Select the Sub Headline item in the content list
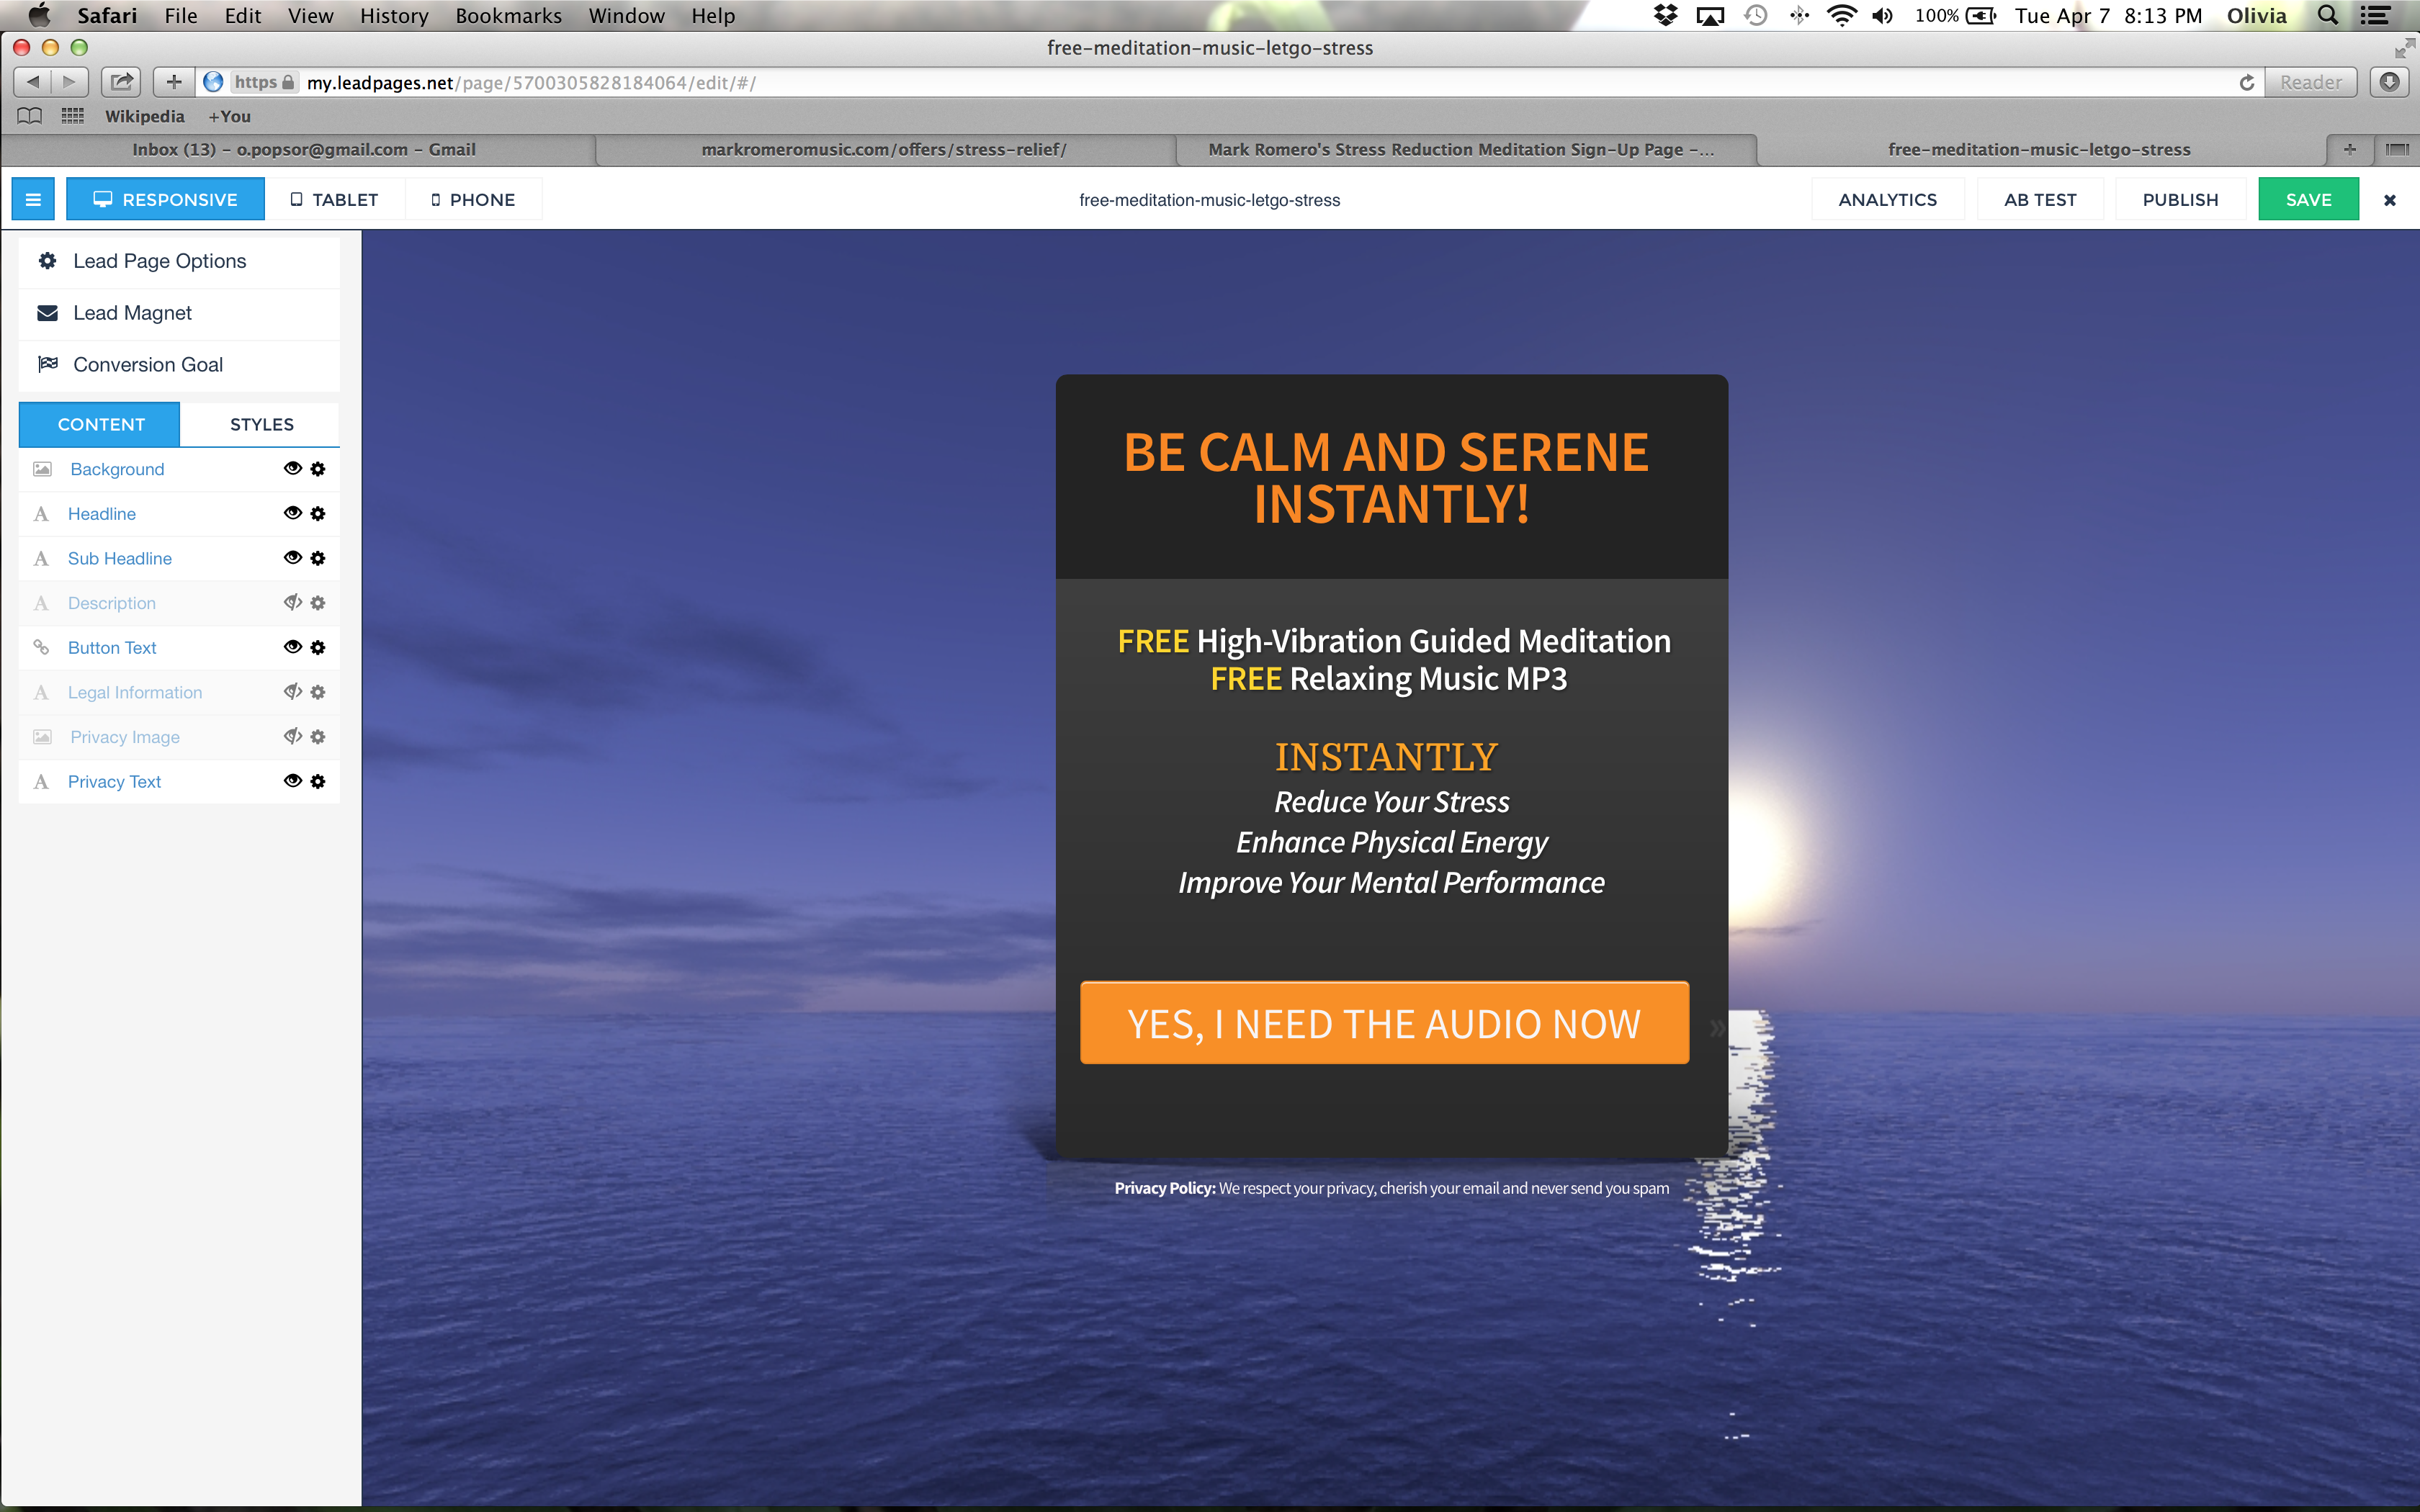This screenshot has height=1512, width=2420. [120, 558]
